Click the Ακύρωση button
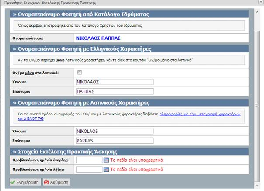The width and height of the screenshot is (264, 191). [x=57, y=182]
